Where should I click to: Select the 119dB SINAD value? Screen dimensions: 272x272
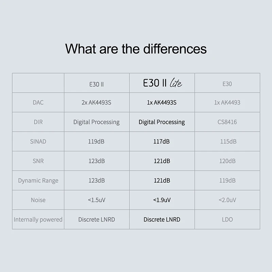tap(97, 141)
